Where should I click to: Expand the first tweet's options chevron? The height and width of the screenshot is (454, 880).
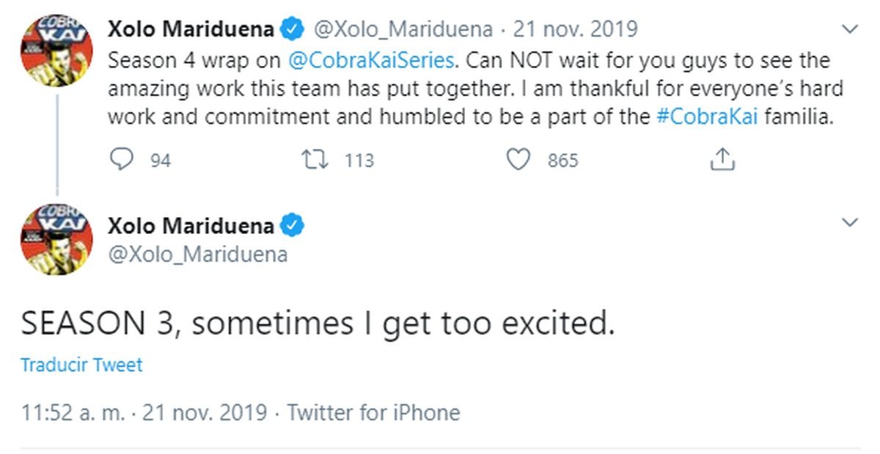pyautogui.click(x=850, y=29)
